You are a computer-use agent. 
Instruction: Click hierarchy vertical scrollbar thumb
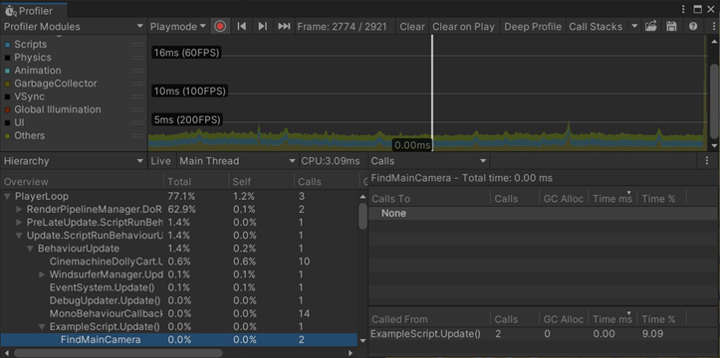pos(362,216)
